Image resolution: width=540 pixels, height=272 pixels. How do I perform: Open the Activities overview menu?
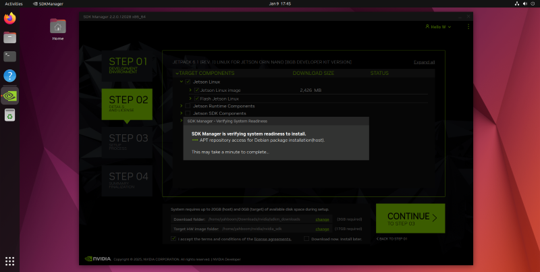pyautogui.click(x=13, y=3)
